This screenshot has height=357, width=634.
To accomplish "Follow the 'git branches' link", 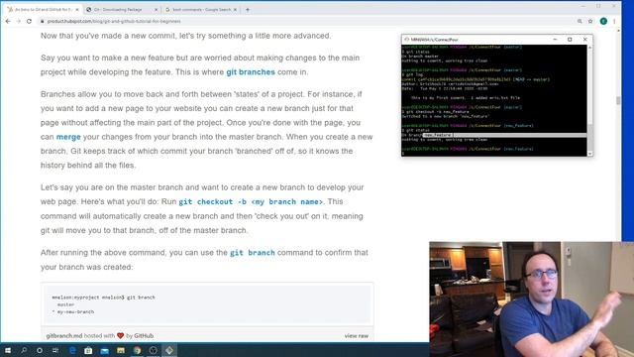I will 251,72.
